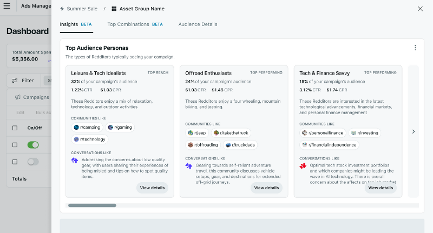
Task: Turn on the disabled gray campaign toggle
Action: 33,162
